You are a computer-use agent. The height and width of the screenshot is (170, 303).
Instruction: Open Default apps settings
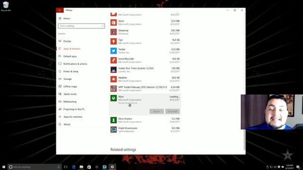(x=70, y=56)
